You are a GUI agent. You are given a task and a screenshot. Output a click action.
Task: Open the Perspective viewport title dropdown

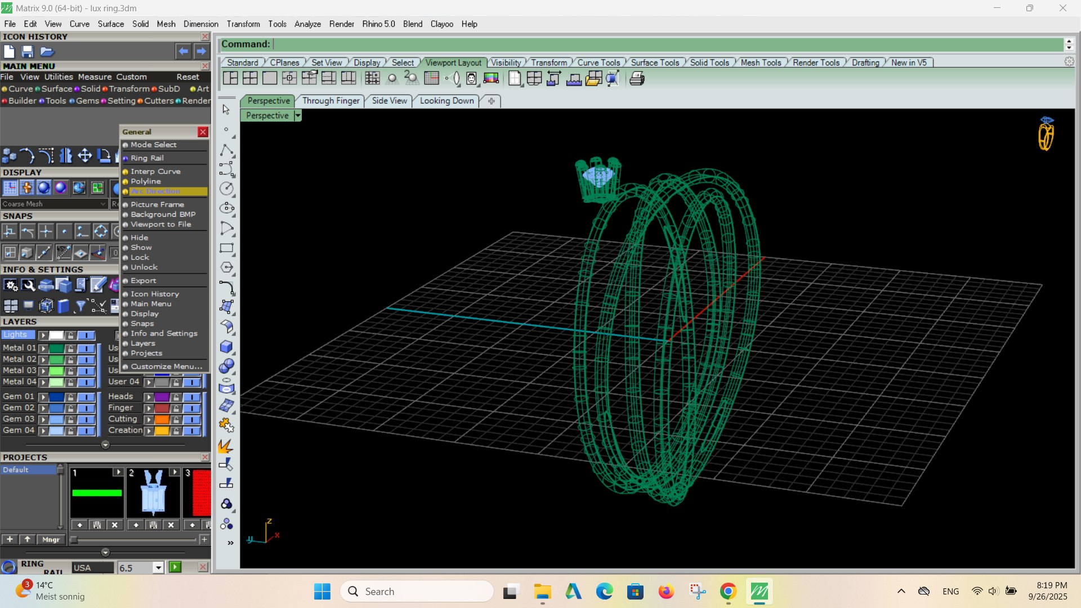coord(298,115)
